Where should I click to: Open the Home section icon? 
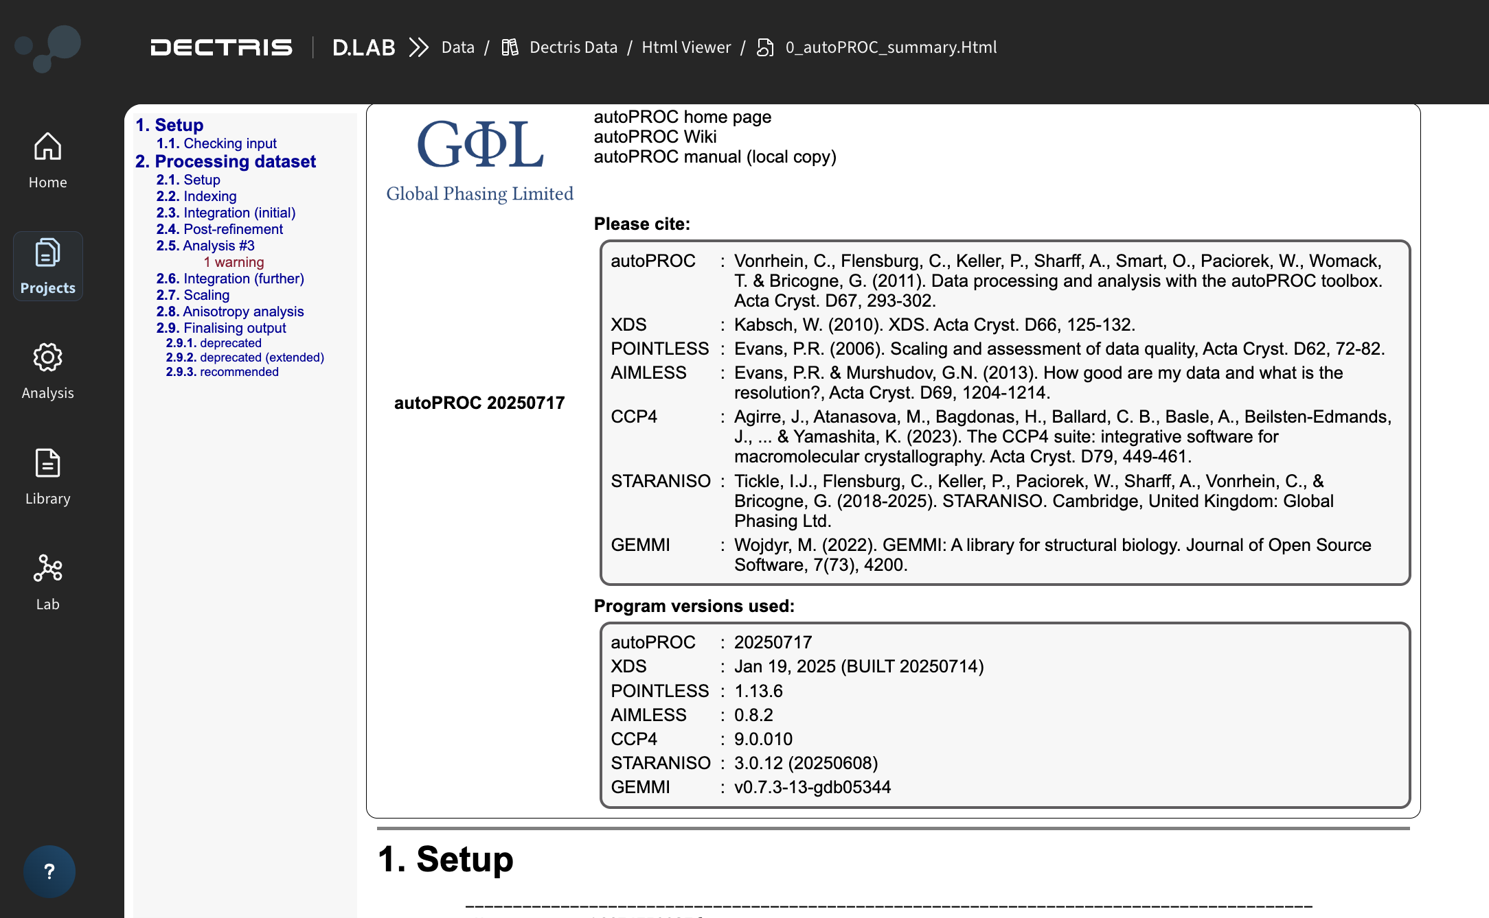[47, 146]
